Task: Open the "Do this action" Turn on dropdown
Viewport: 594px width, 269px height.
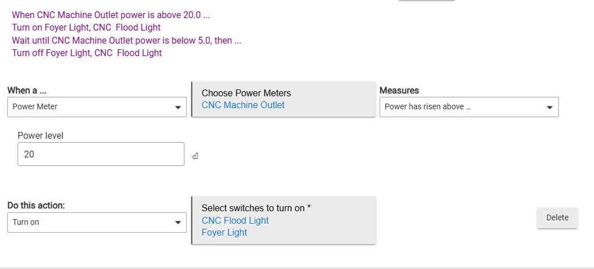Action: pos(97,223)
